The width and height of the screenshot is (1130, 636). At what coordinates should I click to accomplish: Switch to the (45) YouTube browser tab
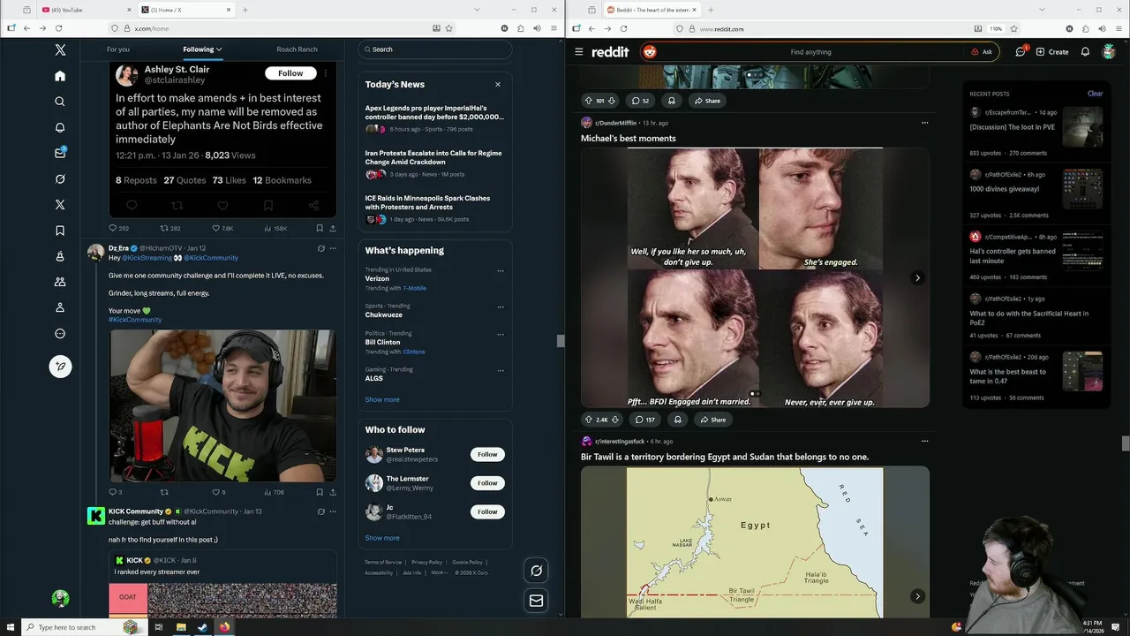tap(85, 10)
